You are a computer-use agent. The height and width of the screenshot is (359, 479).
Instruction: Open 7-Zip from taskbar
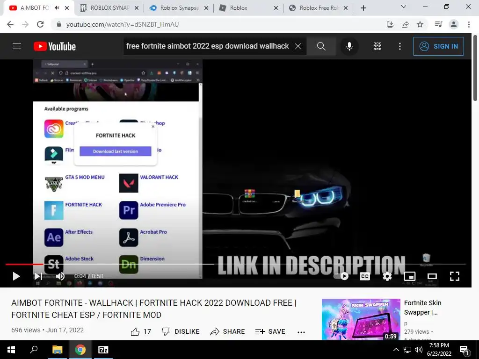[103, 350]
